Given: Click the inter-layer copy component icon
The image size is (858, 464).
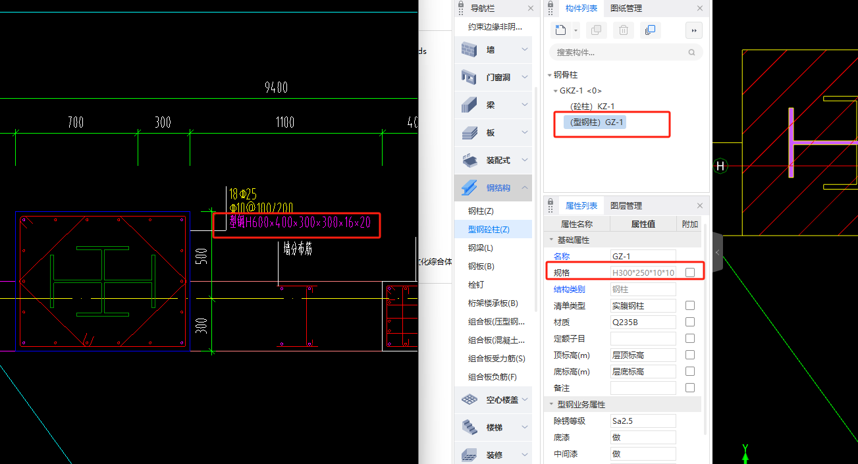Looking at the screenshot, I should (x=650, y=30).
